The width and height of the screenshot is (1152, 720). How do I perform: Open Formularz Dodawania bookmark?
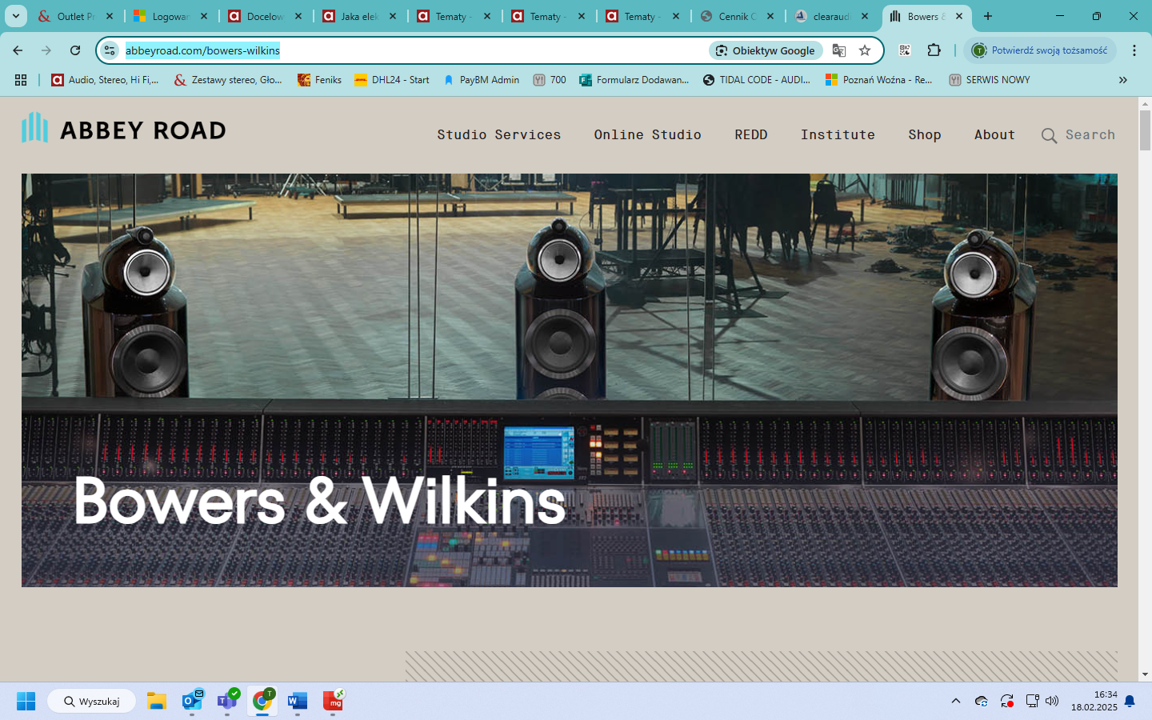[634, 80]
